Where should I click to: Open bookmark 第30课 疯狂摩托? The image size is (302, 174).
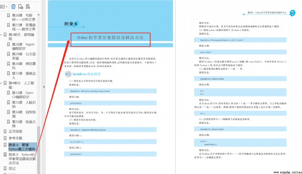[24, 66]
